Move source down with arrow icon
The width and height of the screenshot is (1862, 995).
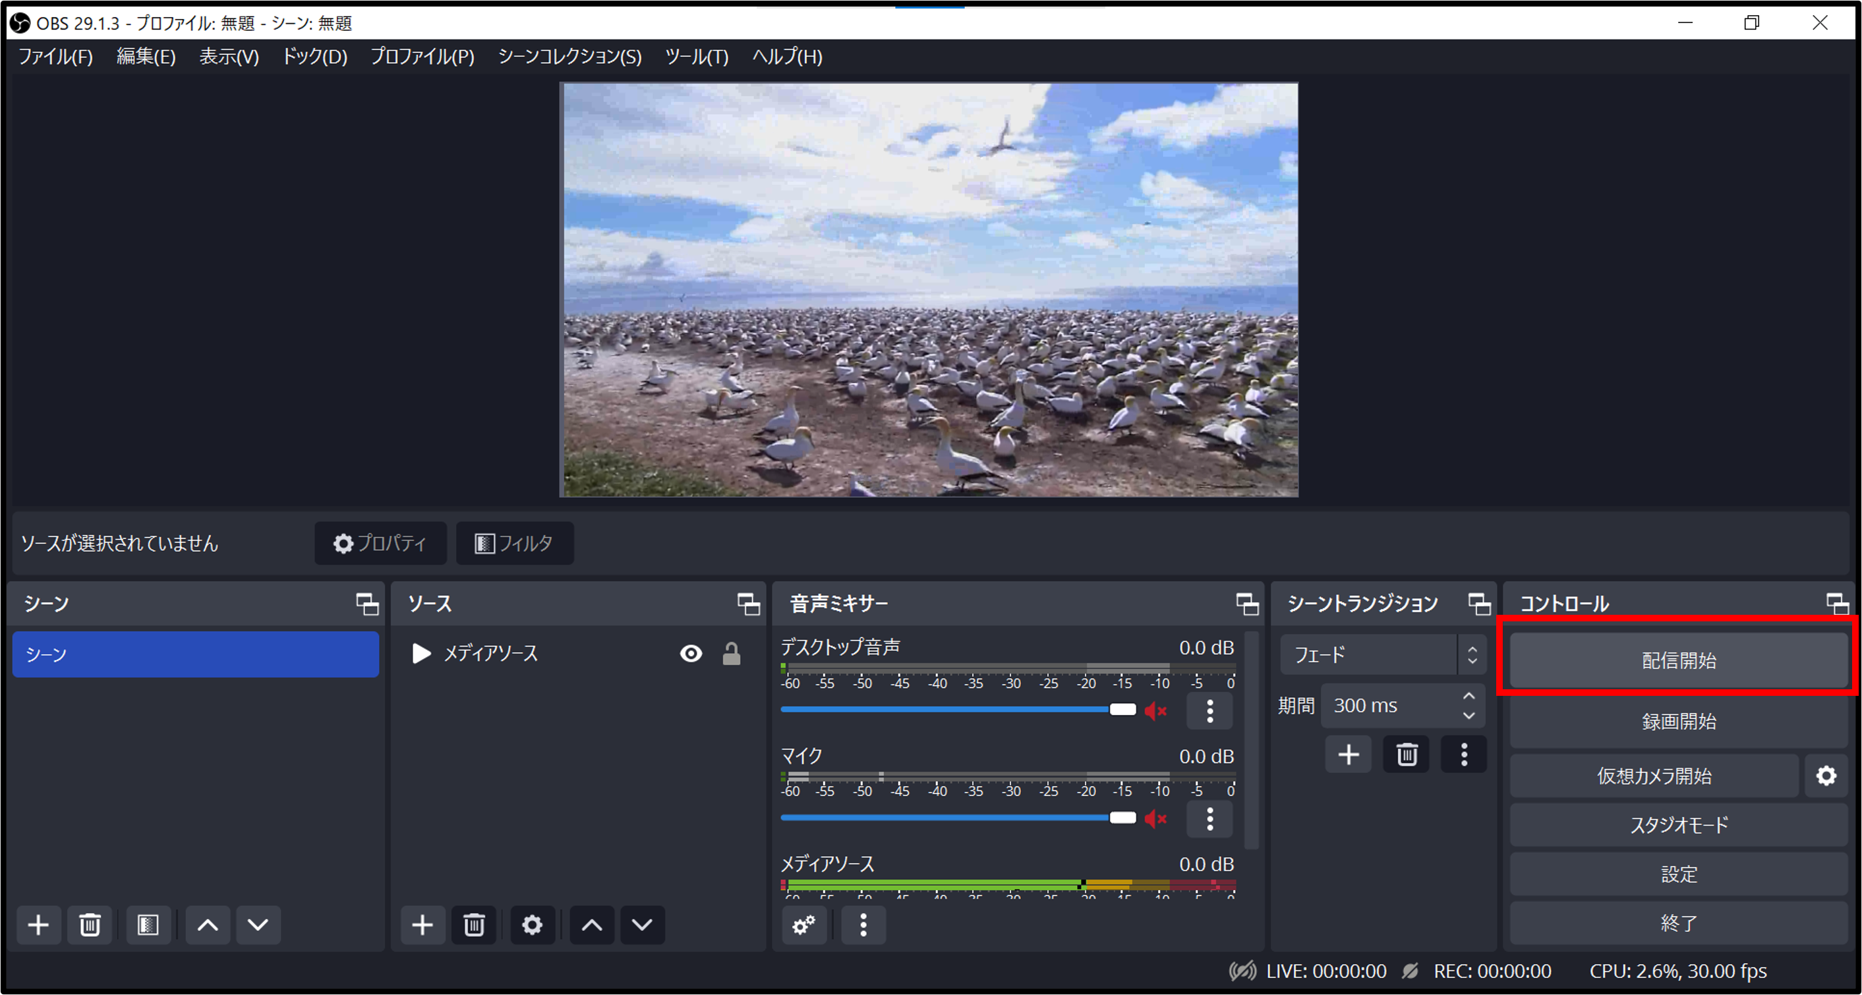tap(642, 925)
